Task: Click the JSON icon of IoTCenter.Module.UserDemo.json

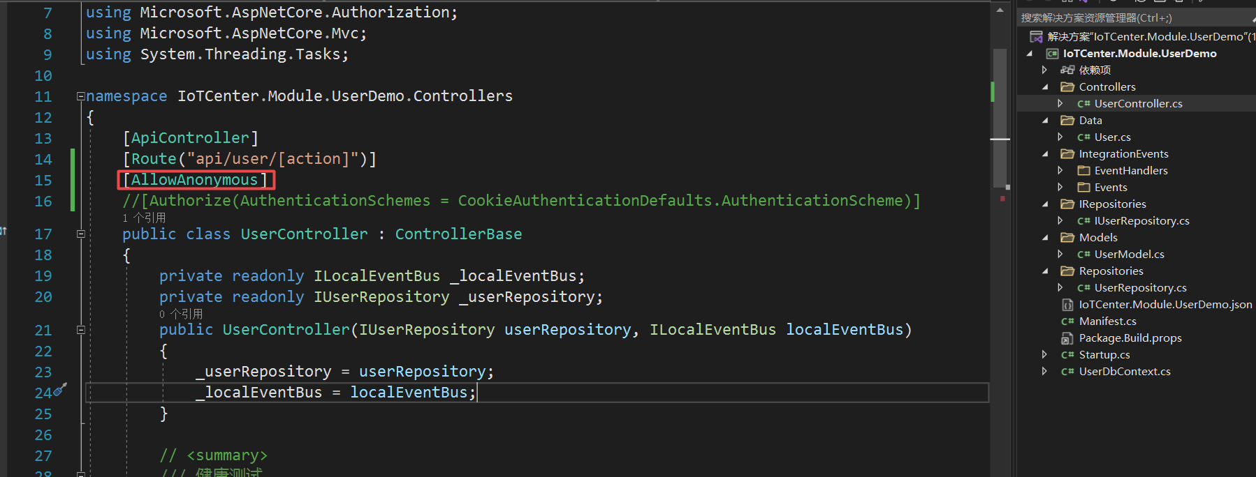Action: pyautogui.click(x=1067, y=305)
